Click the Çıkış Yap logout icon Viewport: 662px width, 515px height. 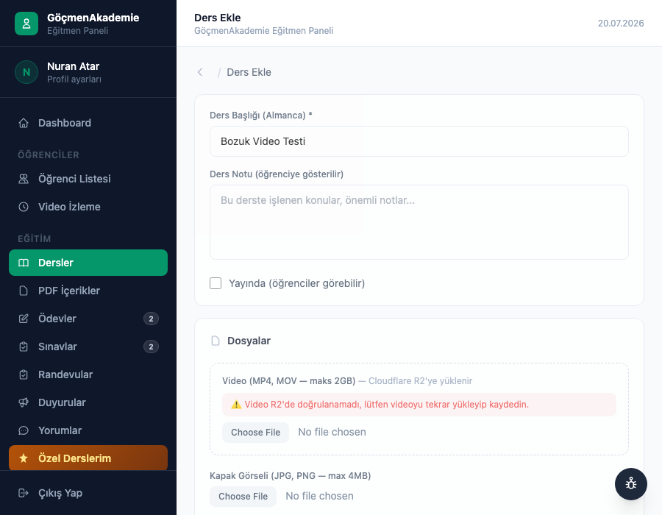tap(24, 493)
